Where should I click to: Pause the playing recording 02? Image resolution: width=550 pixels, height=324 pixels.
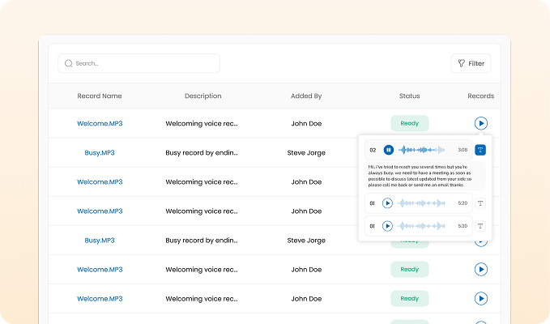389,150
